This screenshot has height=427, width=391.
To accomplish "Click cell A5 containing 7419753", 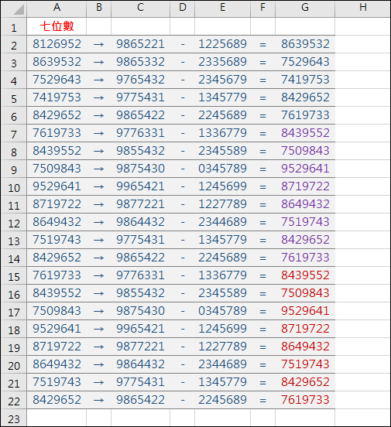I will tap(57, 97).
